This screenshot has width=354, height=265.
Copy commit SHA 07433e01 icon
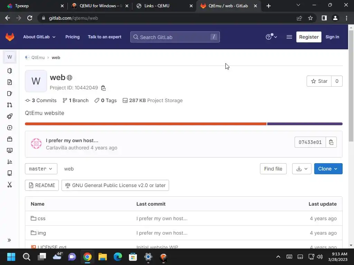(x=331, y=142)
